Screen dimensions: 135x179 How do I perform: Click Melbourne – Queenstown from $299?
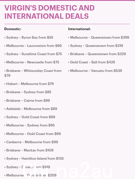pos(99,38)
